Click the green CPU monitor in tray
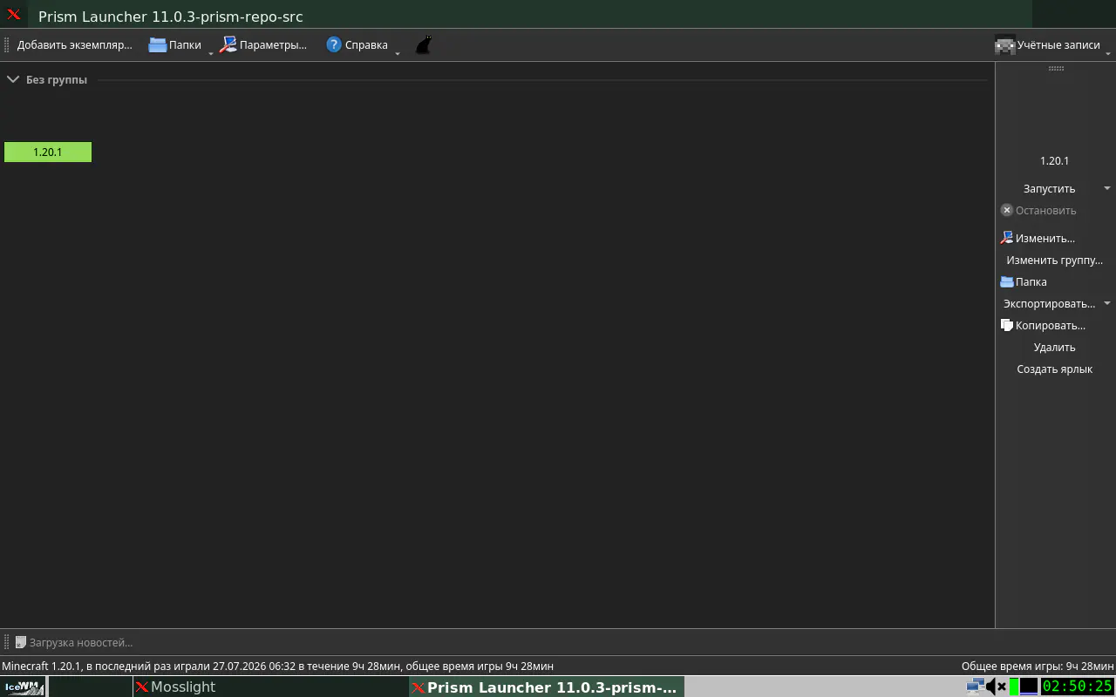 pos(1015,687)
